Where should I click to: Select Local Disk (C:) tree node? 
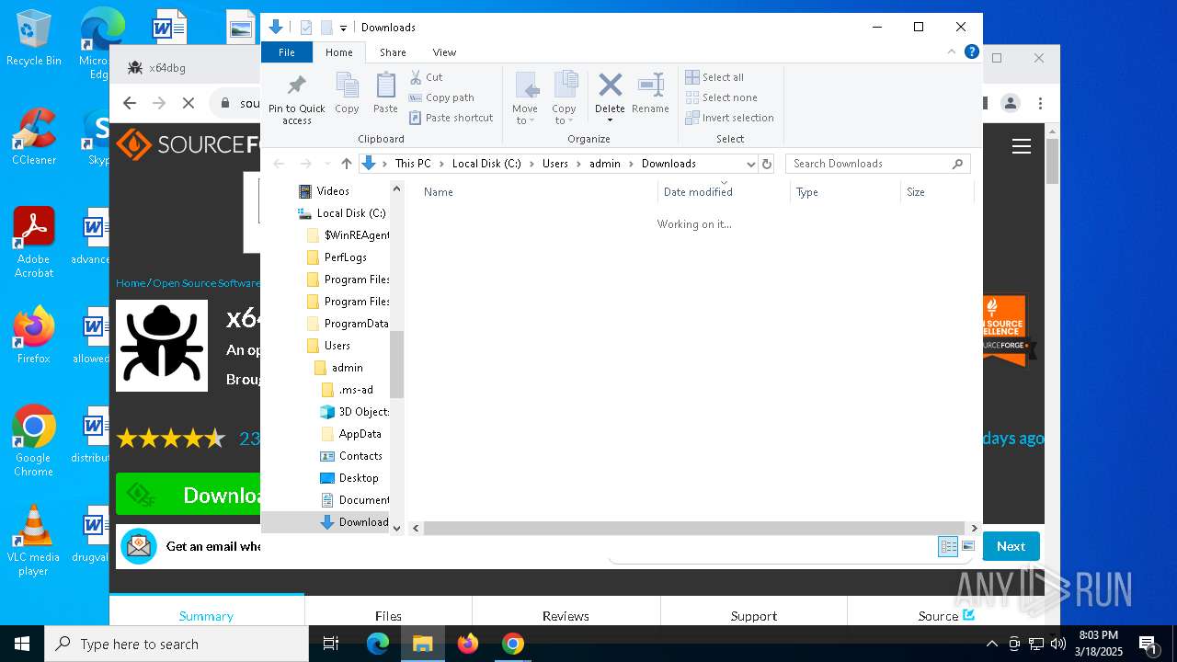click(351, 213)
